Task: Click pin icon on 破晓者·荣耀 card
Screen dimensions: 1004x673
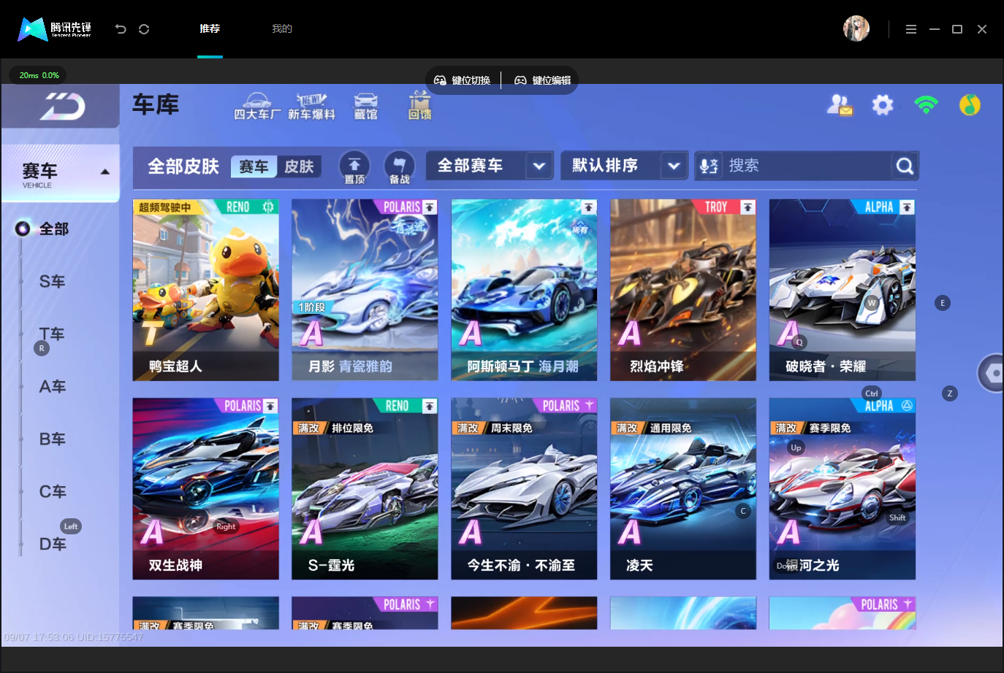Action: 907,207
